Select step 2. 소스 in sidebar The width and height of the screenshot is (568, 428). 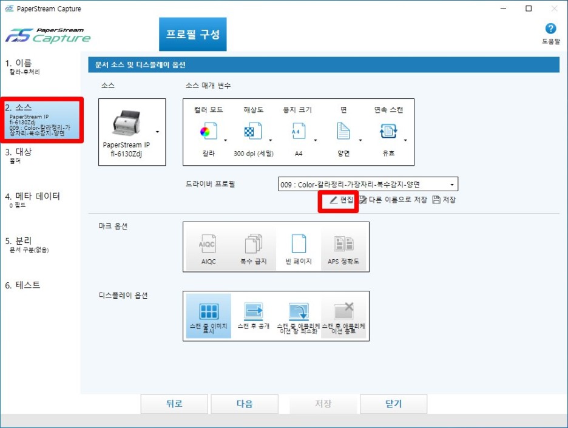[x=42, y=120]
